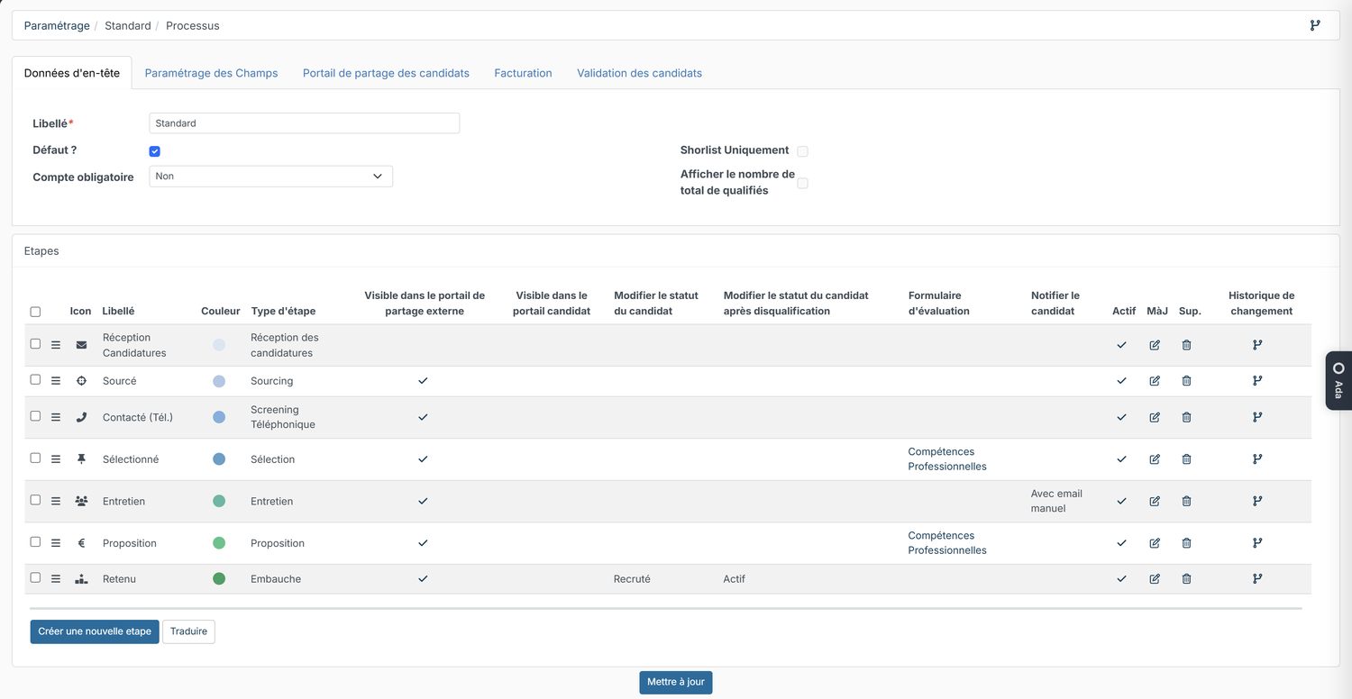The image size is (1352, 699).
Task: Open Compte obligatoire dropdown
Action: click(x=270, y=177)
